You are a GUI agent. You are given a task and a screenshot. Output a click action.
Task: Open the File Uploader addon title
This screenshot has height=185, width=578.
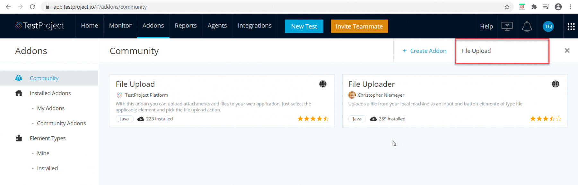pos(372,84)
